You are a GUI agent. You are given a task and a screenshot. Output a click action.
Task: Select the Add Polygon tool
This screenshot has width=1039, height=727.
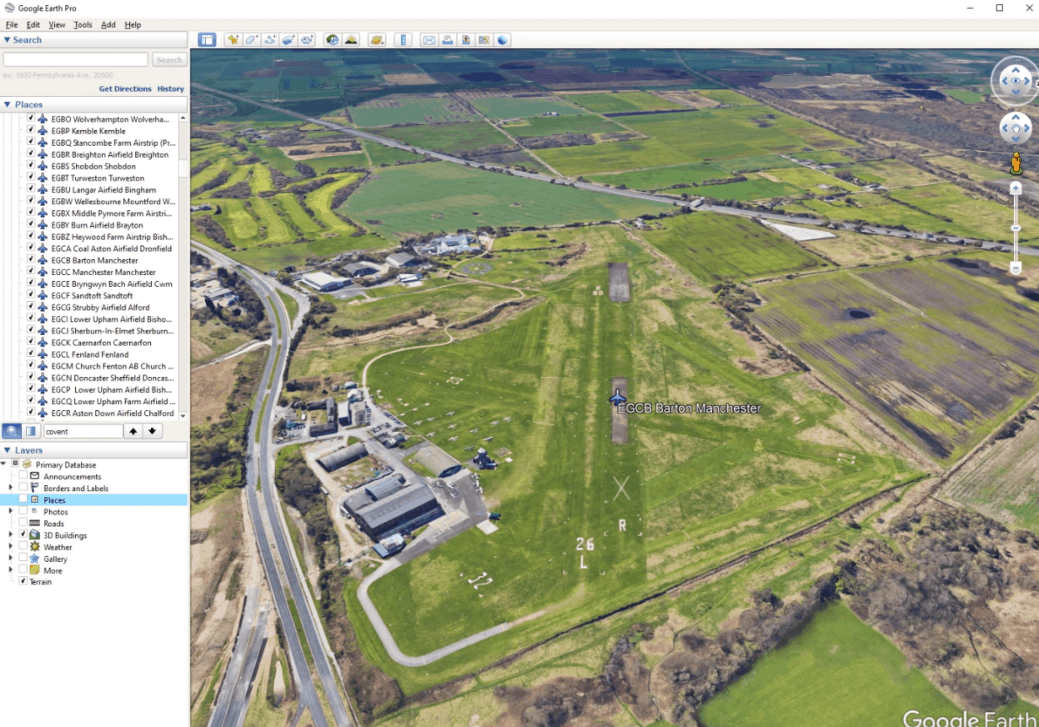251,40
